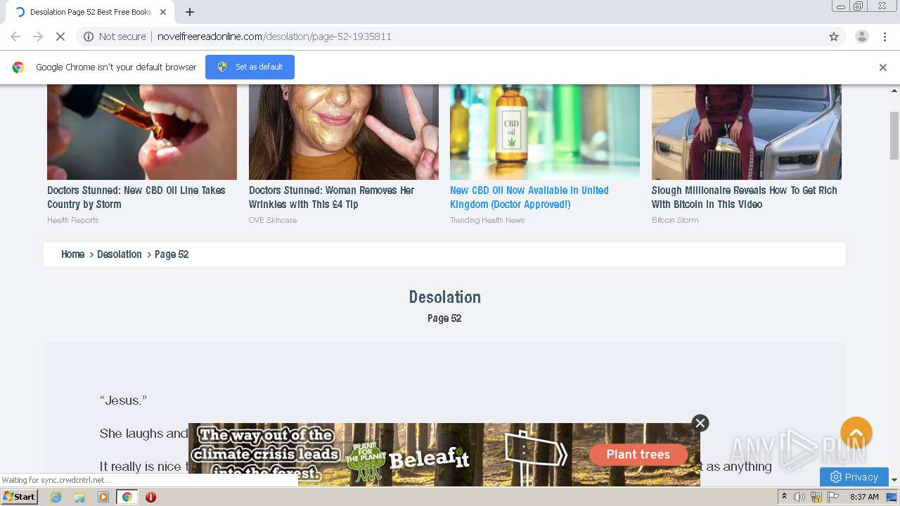Open the Windows Start menu
This screenshot has width=900, height=506.
pos(20,497)
